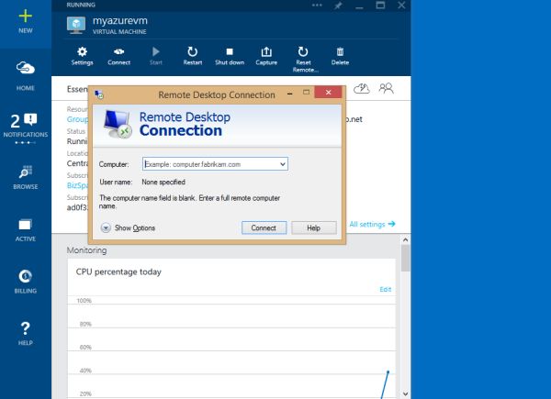Click the CPU percentage today chart title
This screenshot has width=551, height=399.
[x=118, y=272]
